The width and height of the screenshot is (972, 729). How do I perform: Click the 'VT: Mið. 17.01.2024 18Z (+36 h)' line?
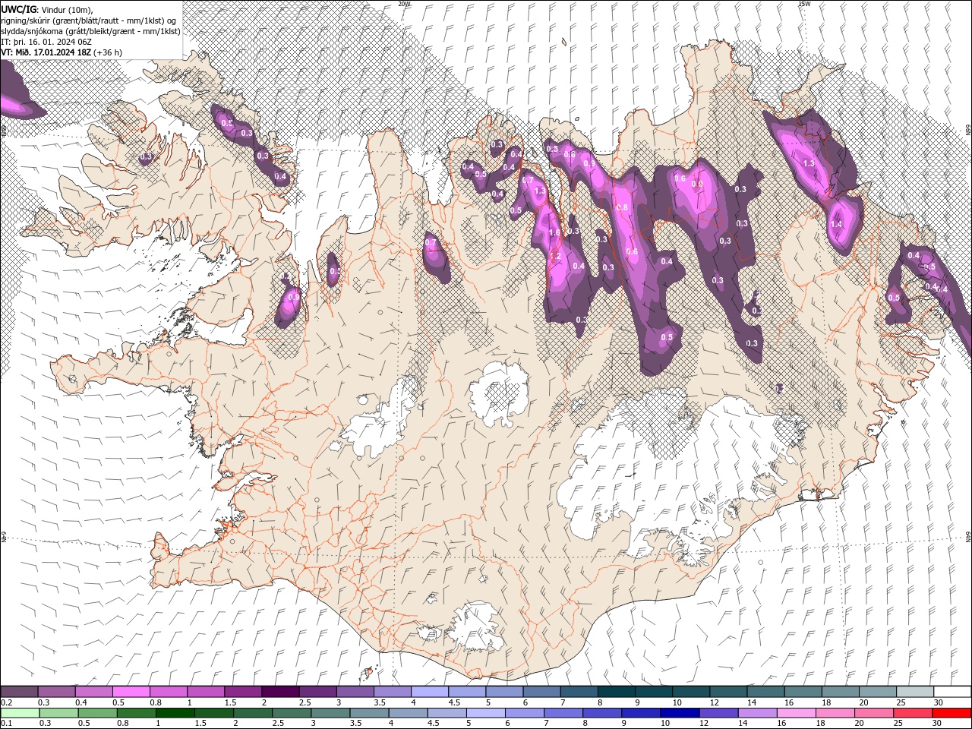(x=62, y=52)
